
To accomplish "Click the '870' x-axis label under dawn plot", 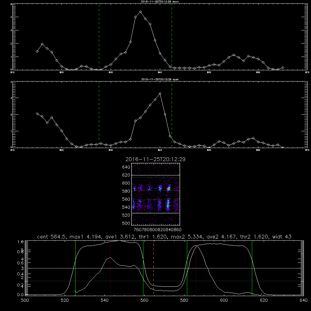I will pos(307,72).
